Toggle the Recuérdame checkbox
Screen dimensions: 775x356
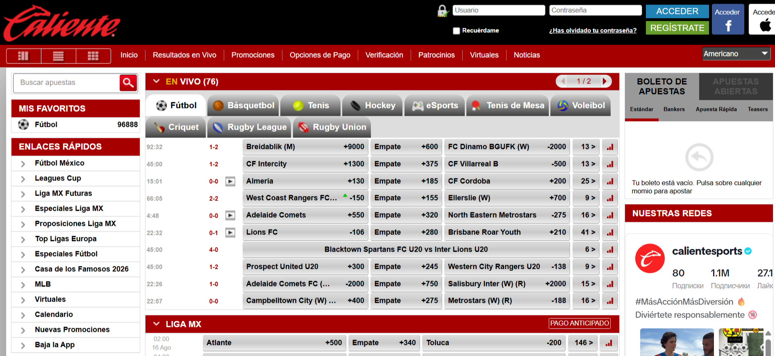pos(456,31)
